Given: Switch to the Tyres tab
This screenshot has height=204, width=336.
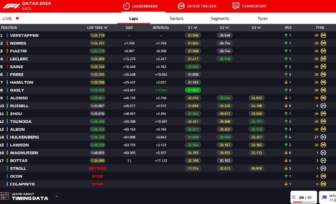Looking at the screenshot, I should coord(262,19).
